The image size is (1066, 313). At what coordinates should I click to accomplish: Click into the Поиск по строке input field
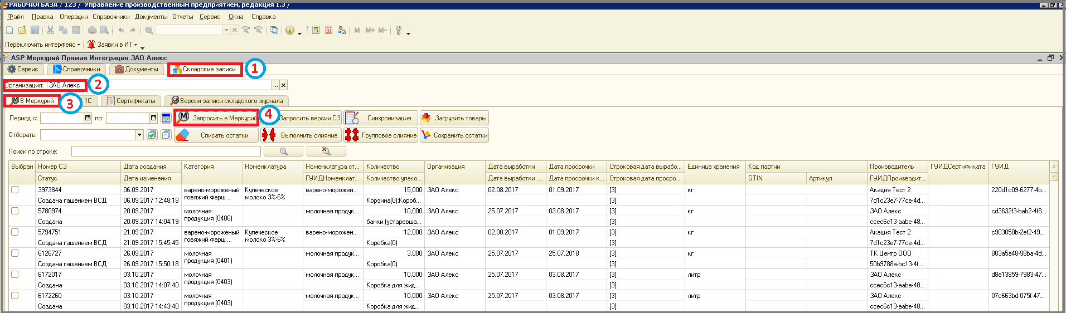coord(166,151)
